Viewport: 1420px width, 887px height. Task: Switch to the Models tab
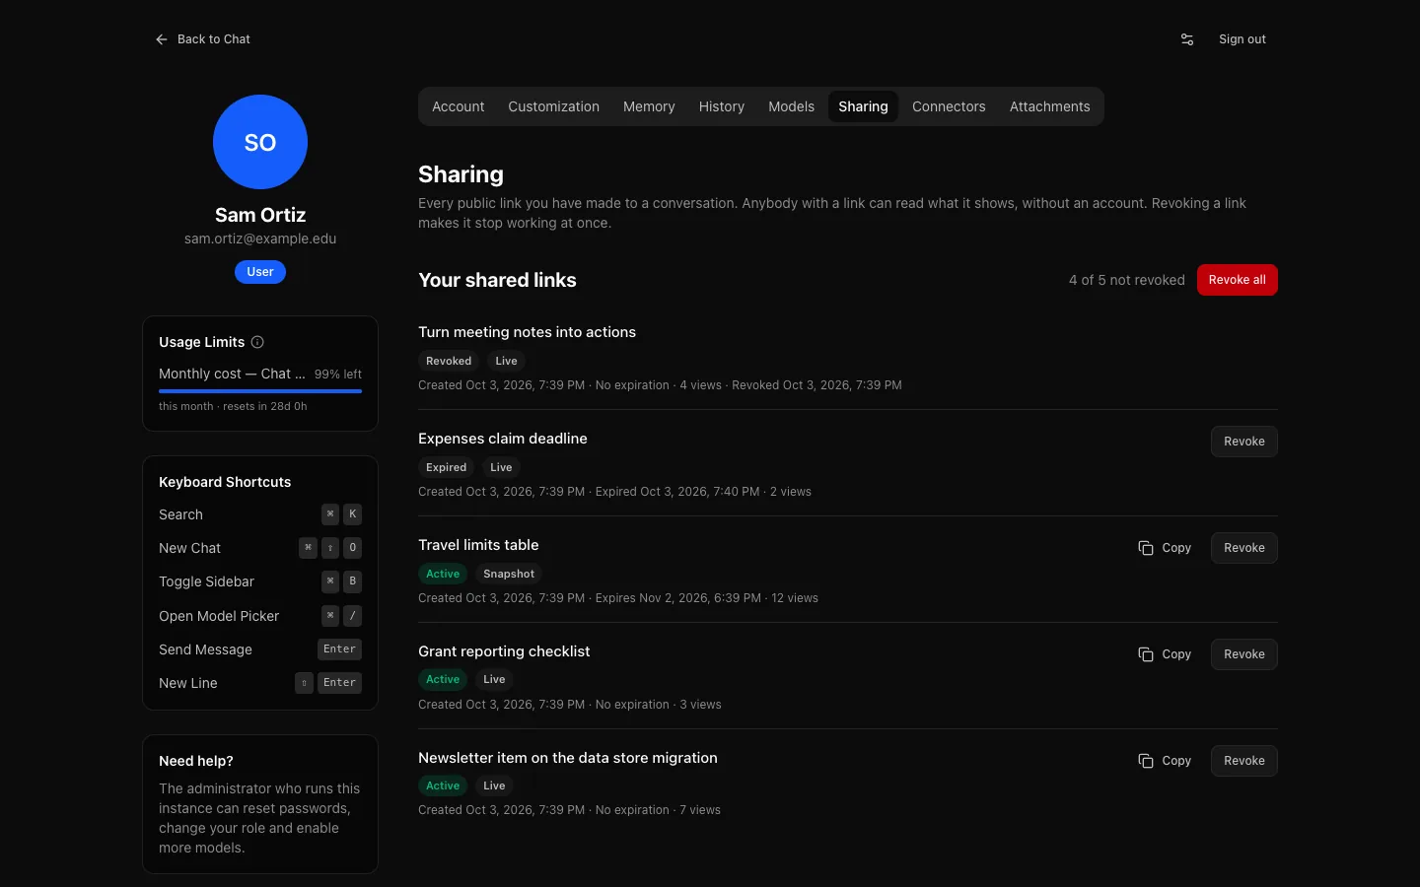point(791,106)
